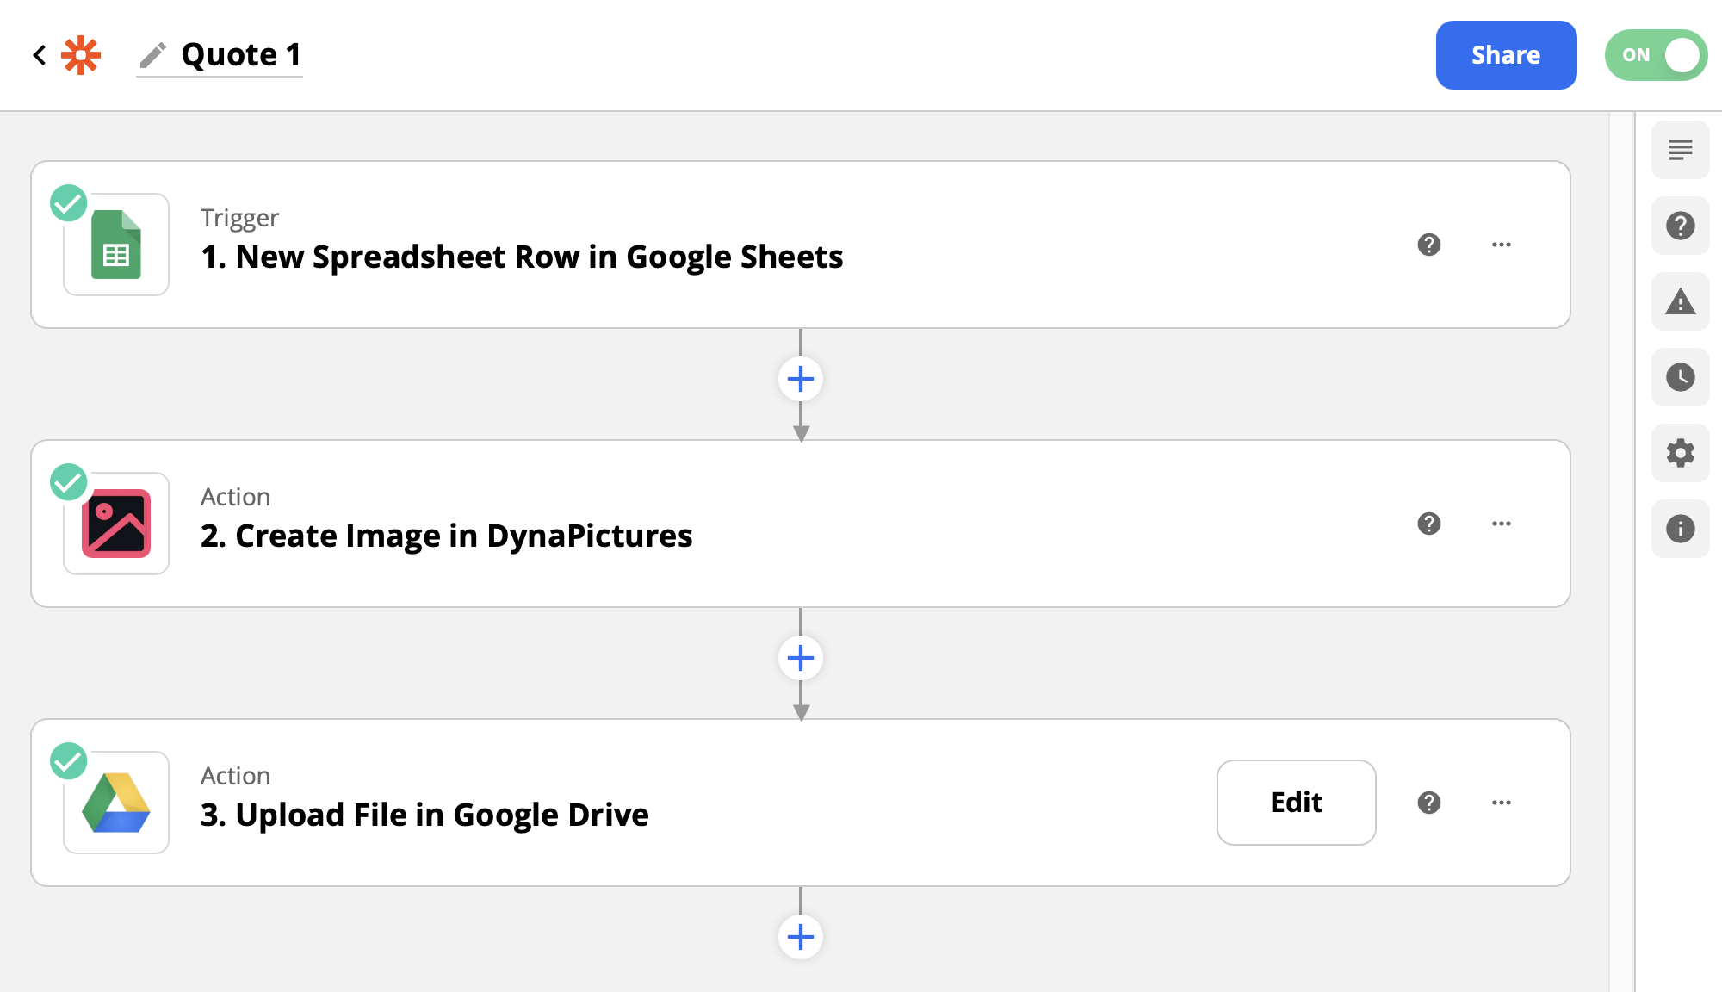1722x992 pixels.
Task: Rename the Zap using the pencil icon
Action: point(152,54)
